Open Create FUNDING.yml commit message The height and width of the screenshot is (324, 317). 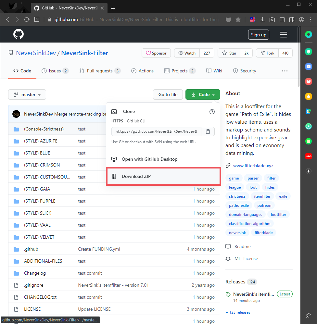coord(99,249)
